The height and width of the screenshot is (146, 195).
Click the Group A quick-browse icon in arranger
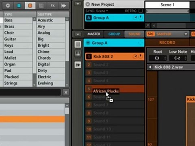[x=135, y=17]
